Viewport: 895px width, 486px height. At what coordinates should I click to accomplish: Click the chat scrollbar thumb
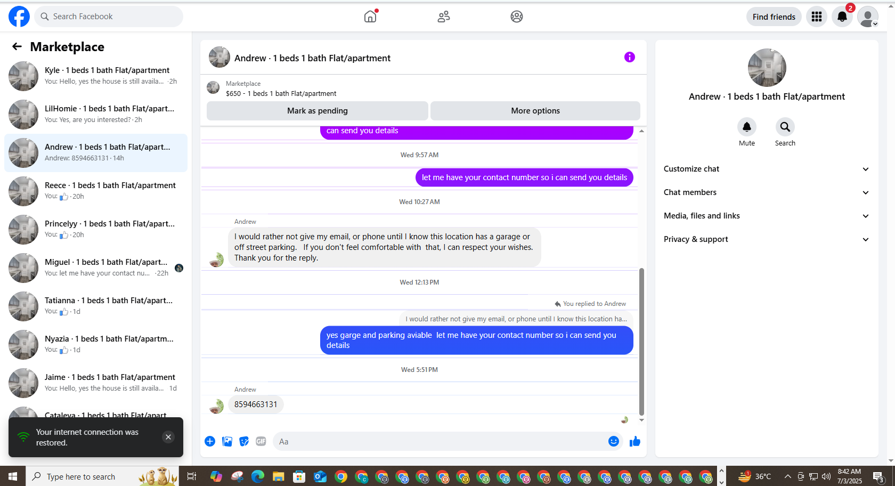tap(641, 341)
